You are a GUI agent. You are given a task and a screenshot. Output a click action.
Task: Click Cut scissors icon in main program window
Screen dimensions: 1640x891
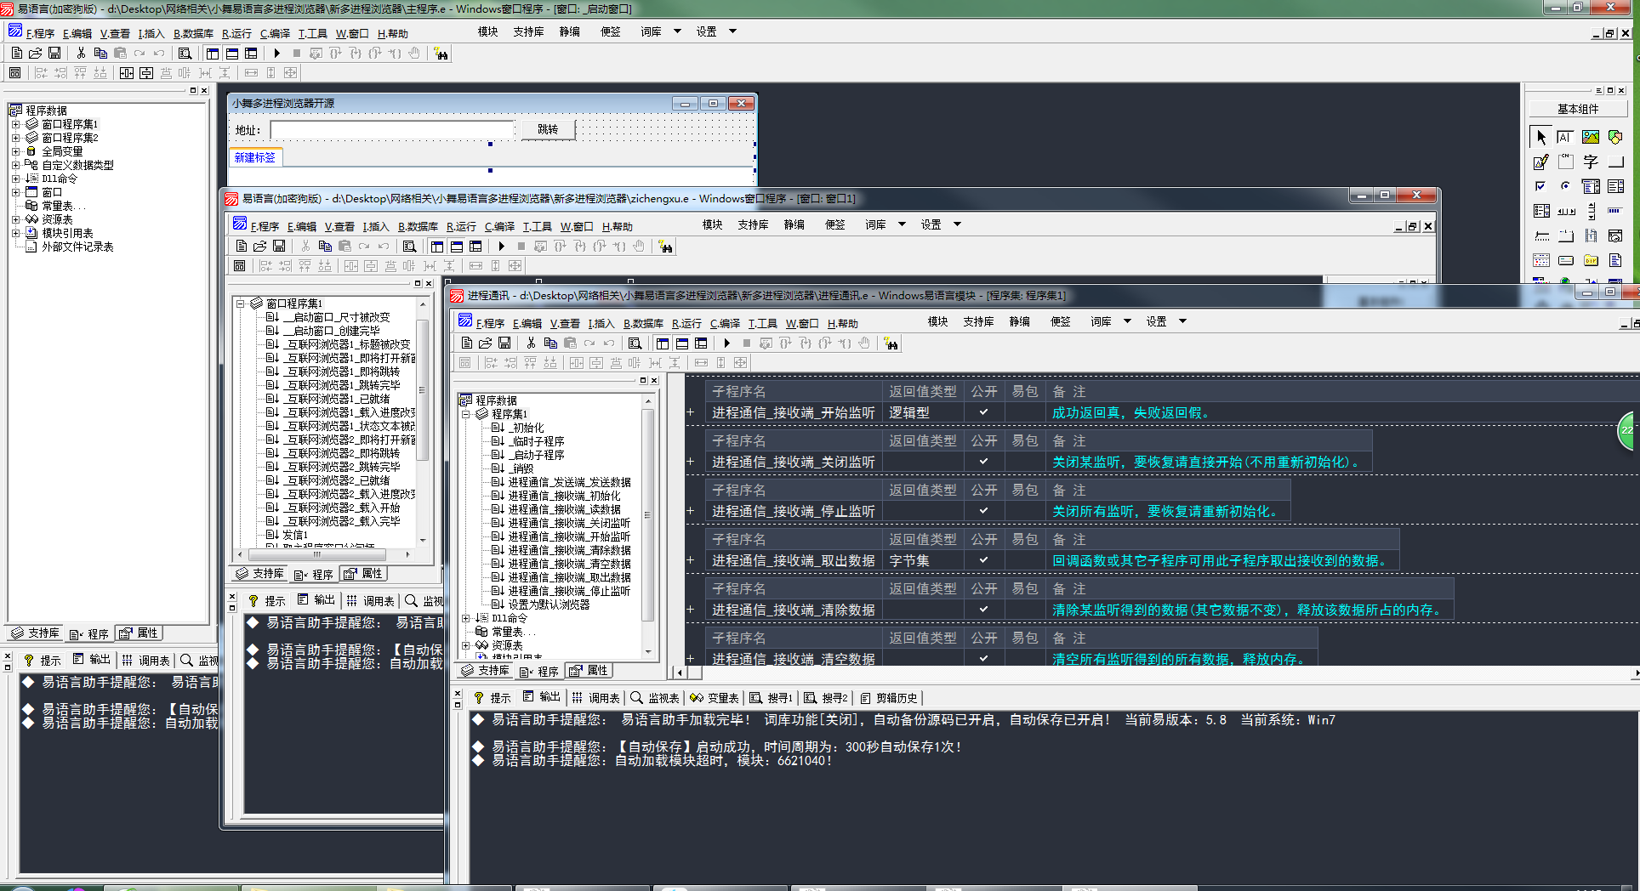click(x=81, y=54)
